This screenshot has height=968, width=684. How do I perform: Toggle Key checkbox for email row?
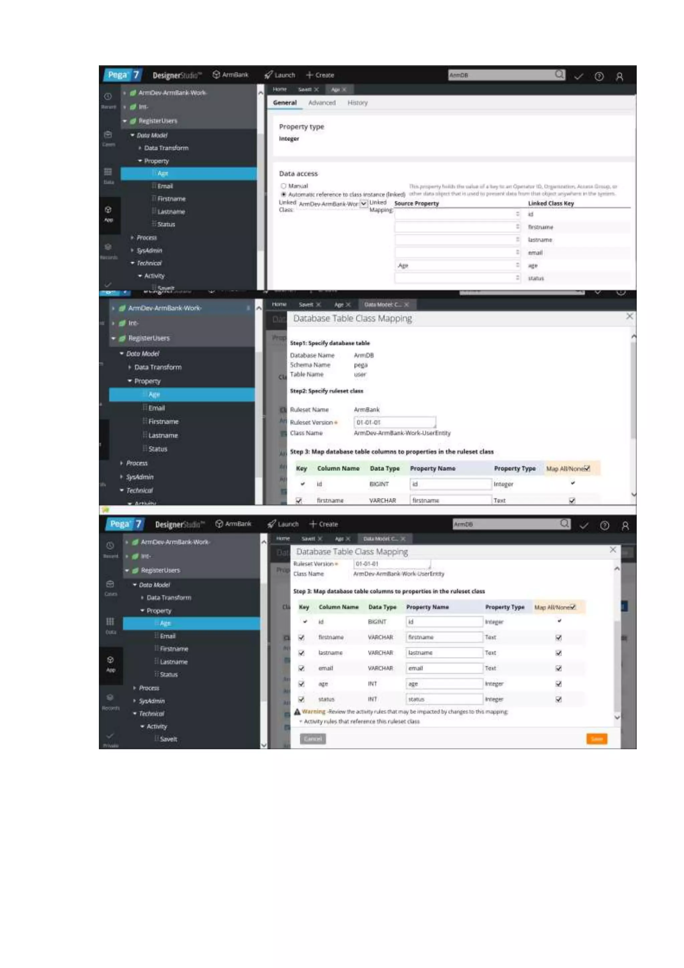(x=301, y=669)
